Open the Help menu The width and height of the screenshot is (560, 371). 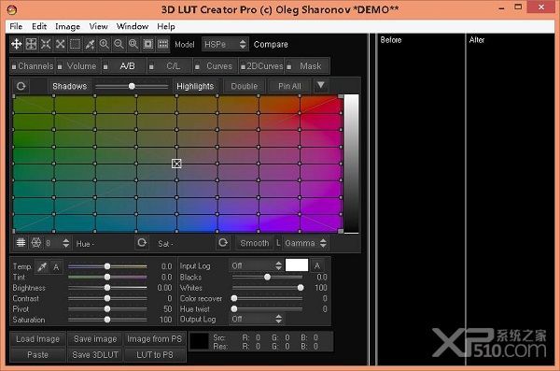(x=166, y=26)
